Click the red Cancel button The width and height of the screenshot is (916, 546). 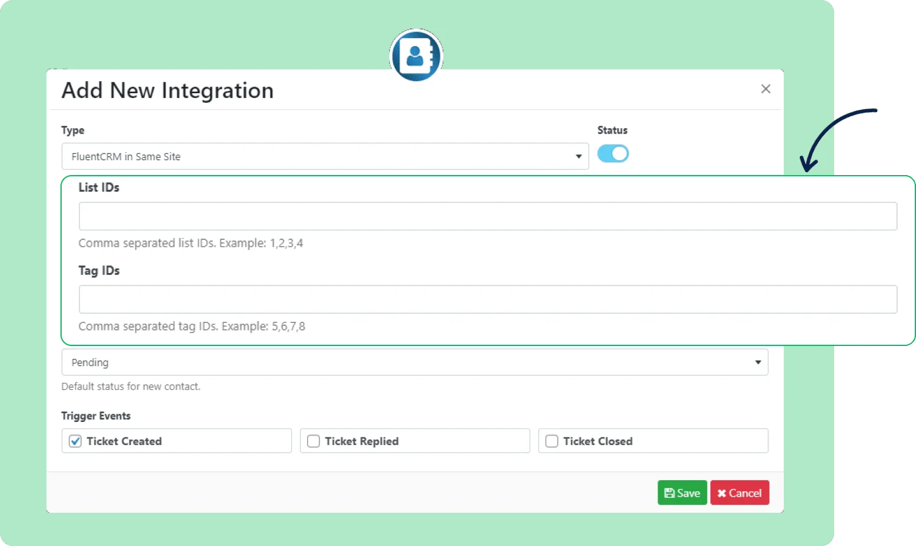pos(739,493)
